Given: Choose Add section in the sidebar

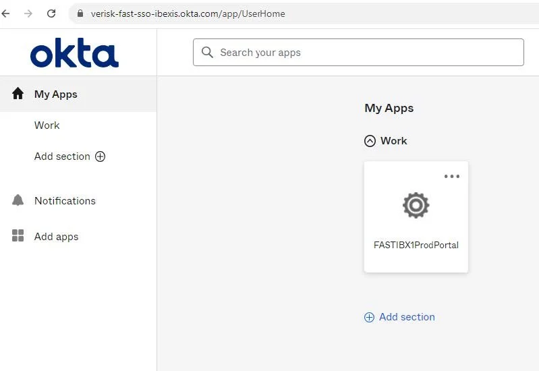Looking at the screenshot, I should tap(62, 156).
